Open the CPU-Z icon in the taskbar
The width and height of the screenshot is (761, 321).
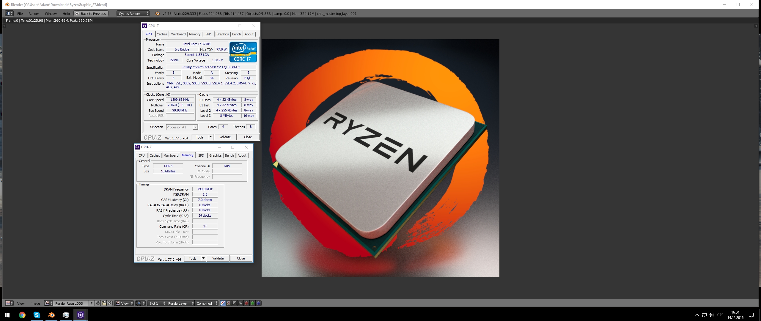(80, 315)
